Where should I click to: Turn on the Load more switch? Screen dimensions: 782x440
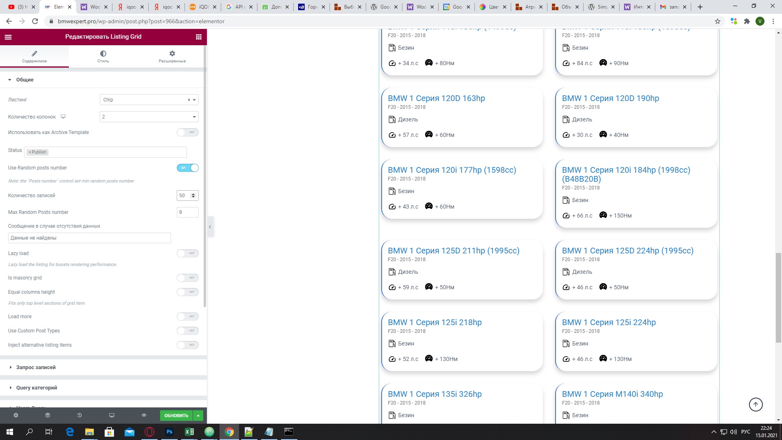pyautogui.click(x=188, y=317)
